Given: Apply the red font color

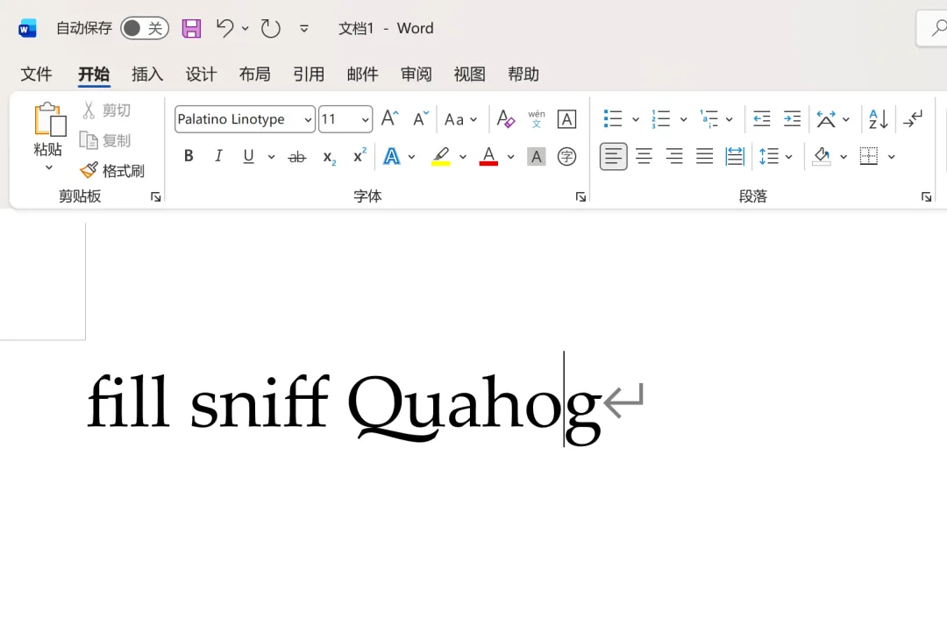Looking at the screenshot, I should point(488,156).
